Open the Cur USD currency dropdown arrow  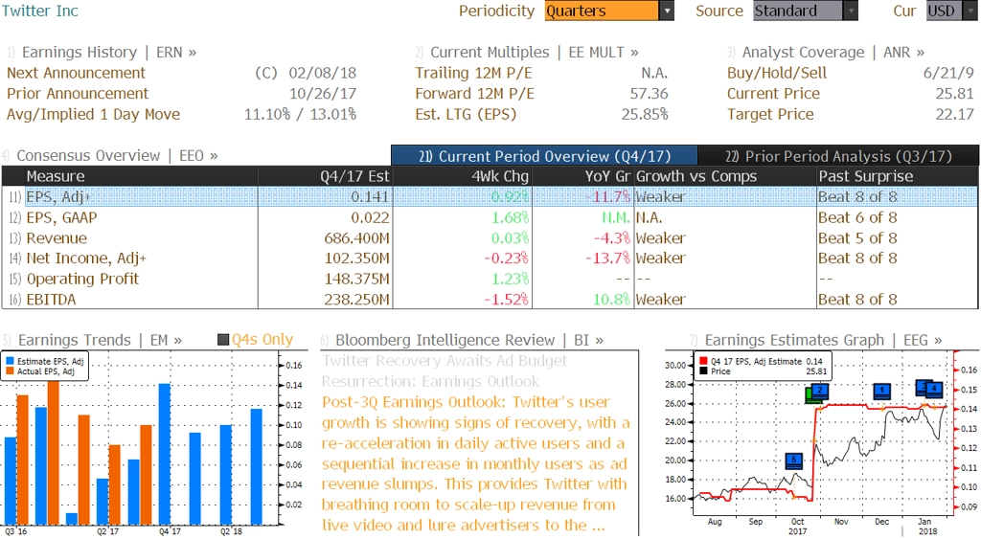(970, 11)
